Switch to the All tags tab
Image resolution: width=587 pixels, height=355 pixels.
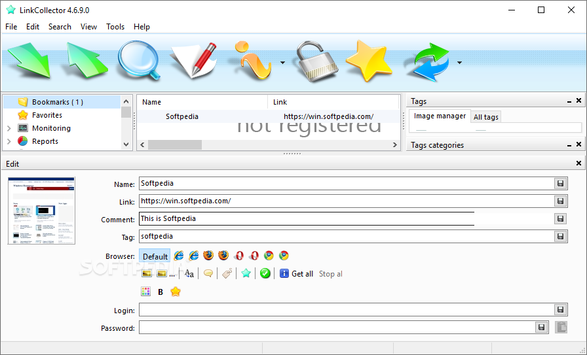click(486, 117)
